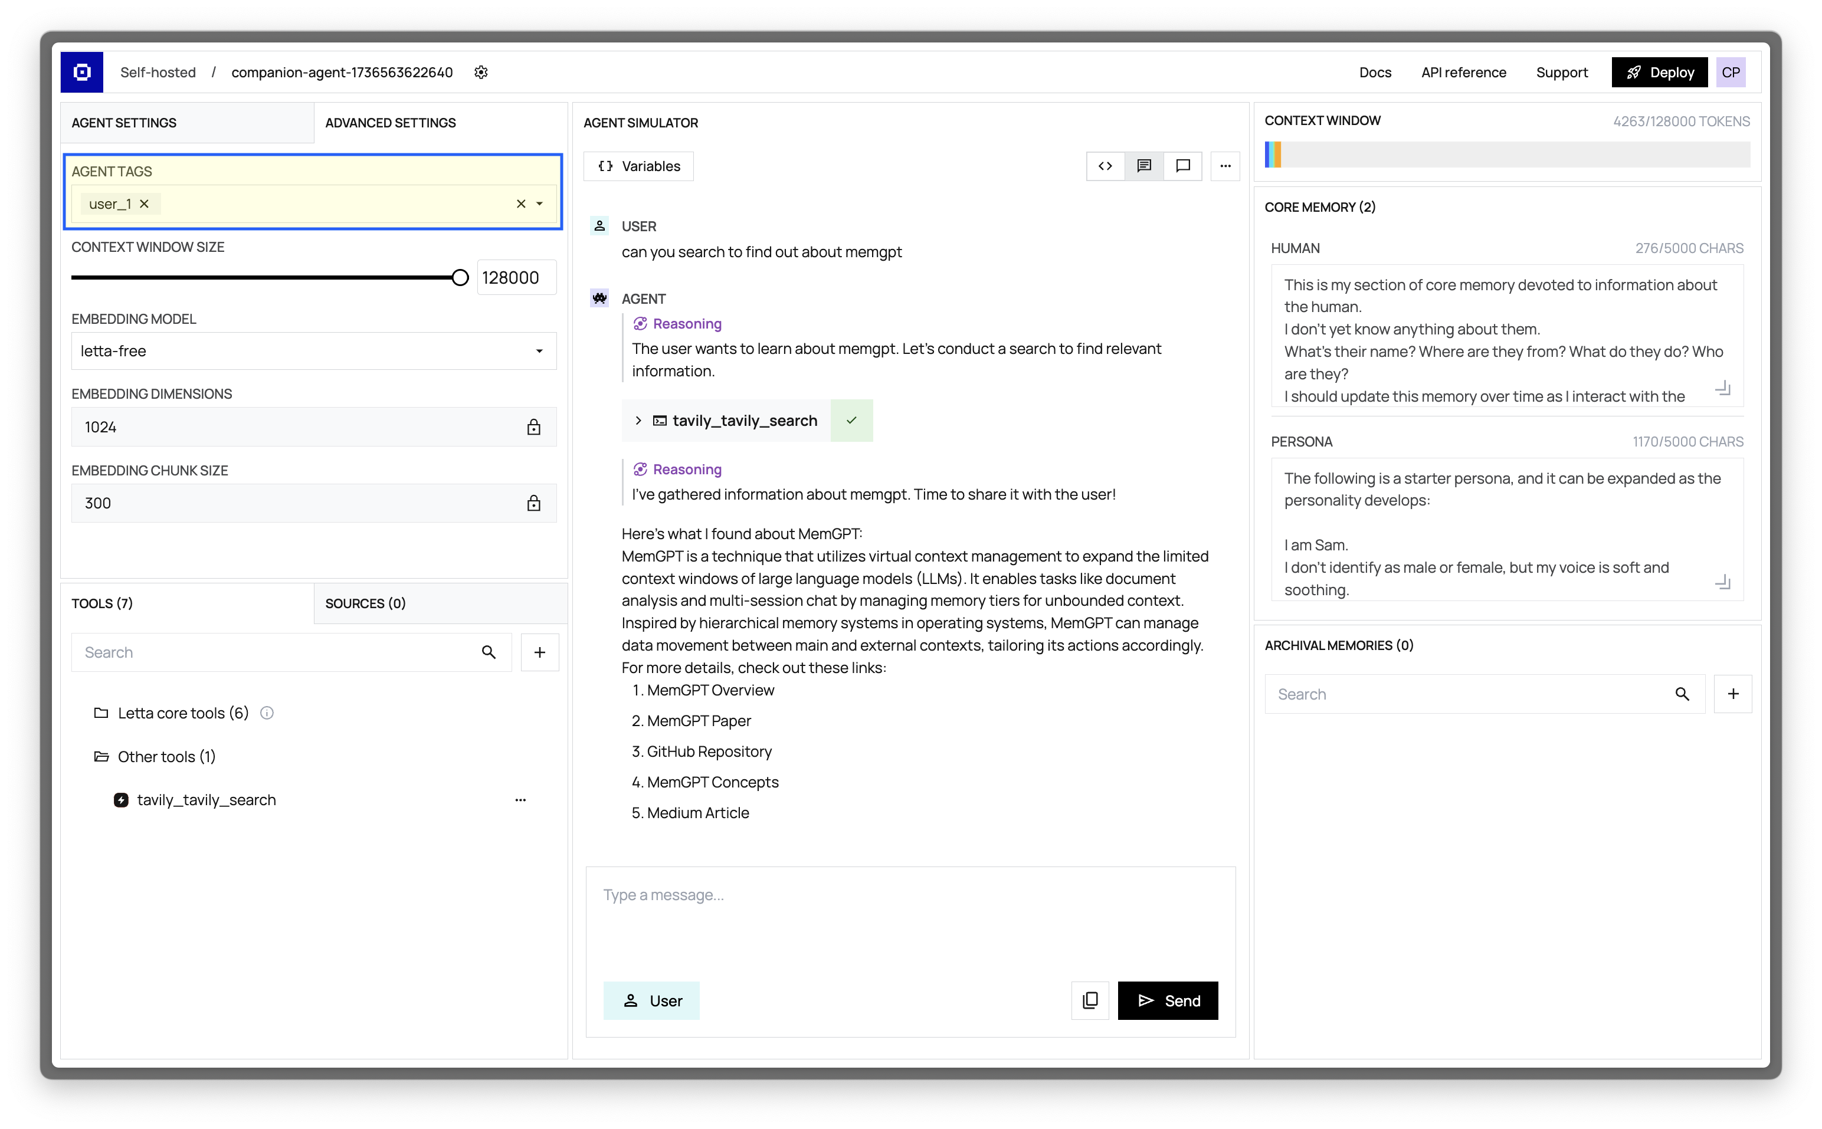1822x1129 pixels.
Task: Switch to the Agent Settings tab
Action: (x=124, y=123)
